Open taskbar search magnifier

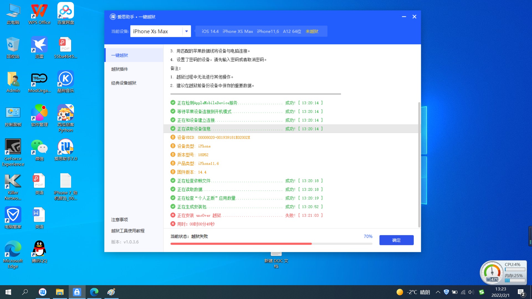tap(25, 292)
